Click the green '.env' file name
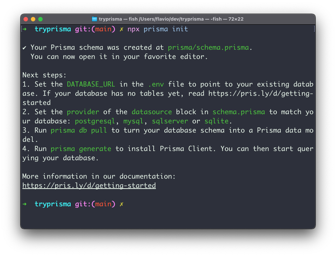 [x=156, y=84]
